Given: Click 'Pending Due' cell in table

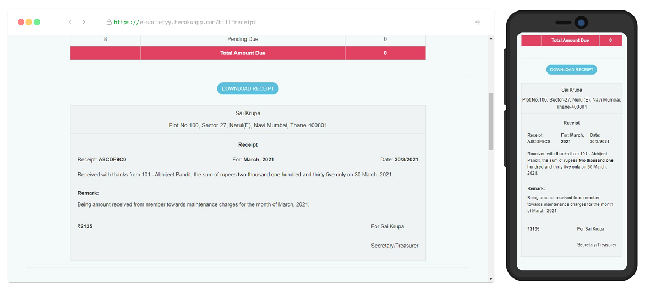Looking at the screenshot, I should 243,39.
